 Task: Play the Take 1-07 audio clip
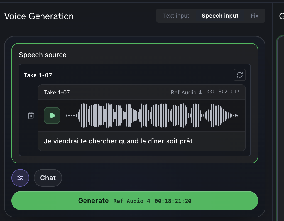pyautogui.click(x=52, y=116)
